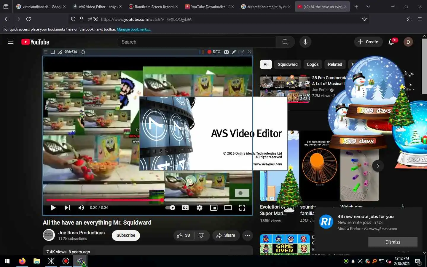The height and width of the screenshot is (267, 427).
Task: Click the Create button
Action: click(368, 42)
